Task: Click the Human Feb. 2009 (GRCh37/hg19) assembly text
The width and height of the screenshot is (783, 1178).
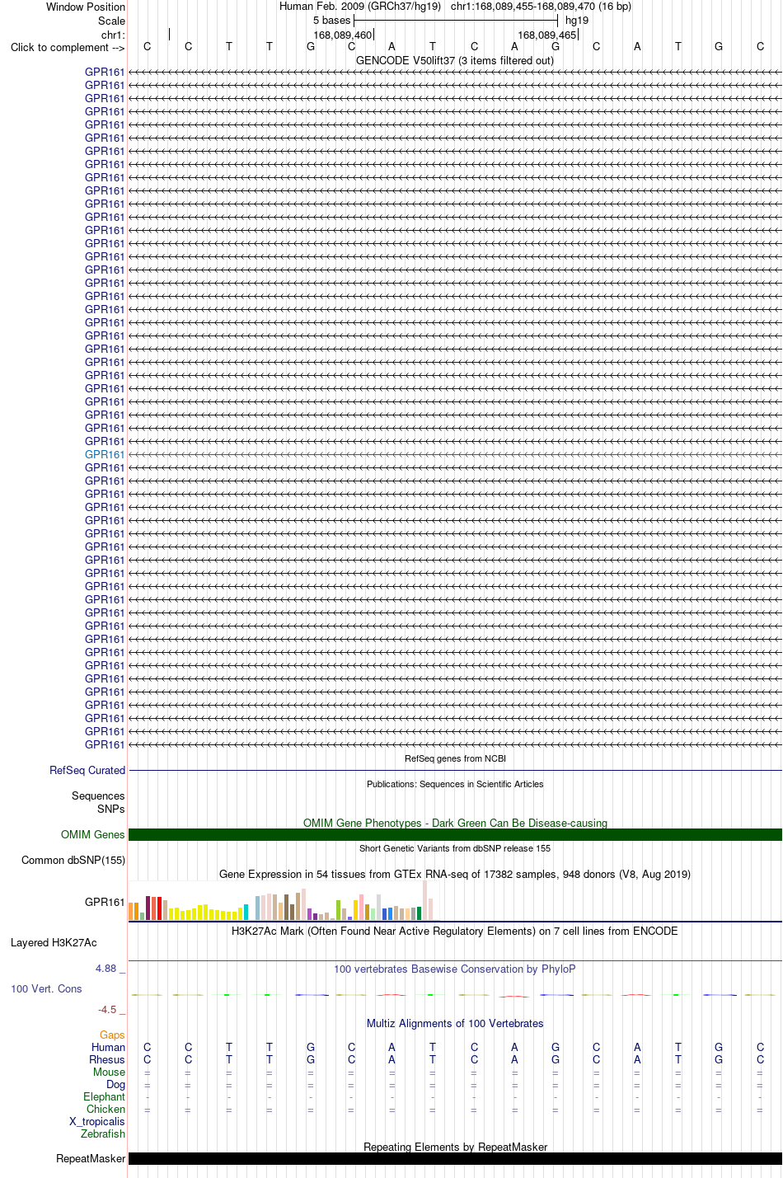Action: pyautogui.click(x=360, y=6)
